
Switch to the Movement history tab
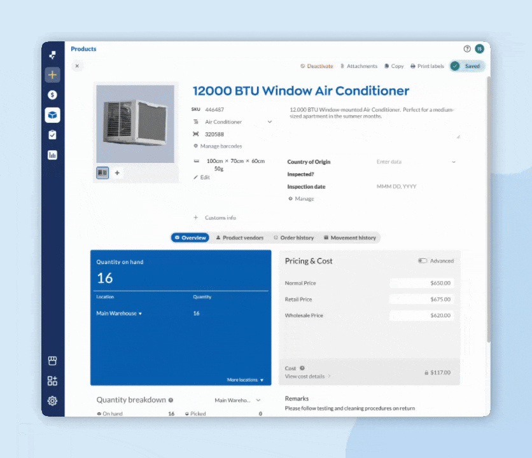pos(349,238)
